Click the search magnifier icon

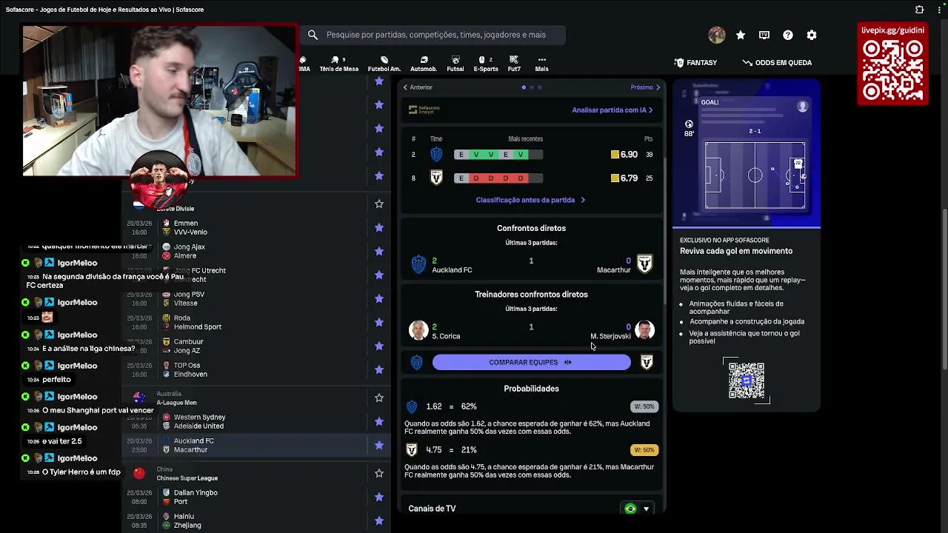point(313,35)
